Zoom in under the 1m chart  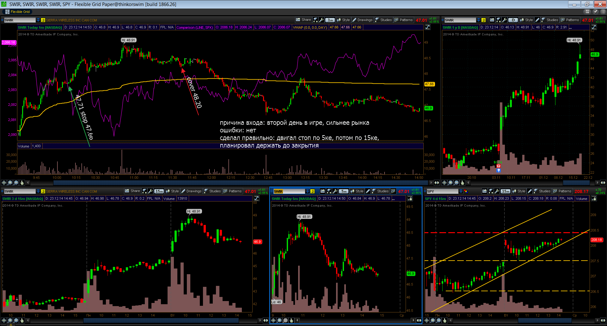[x=10, y=183]
